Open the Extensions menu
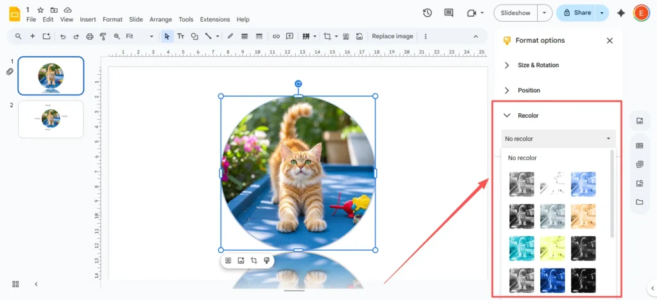 [215, 20]
